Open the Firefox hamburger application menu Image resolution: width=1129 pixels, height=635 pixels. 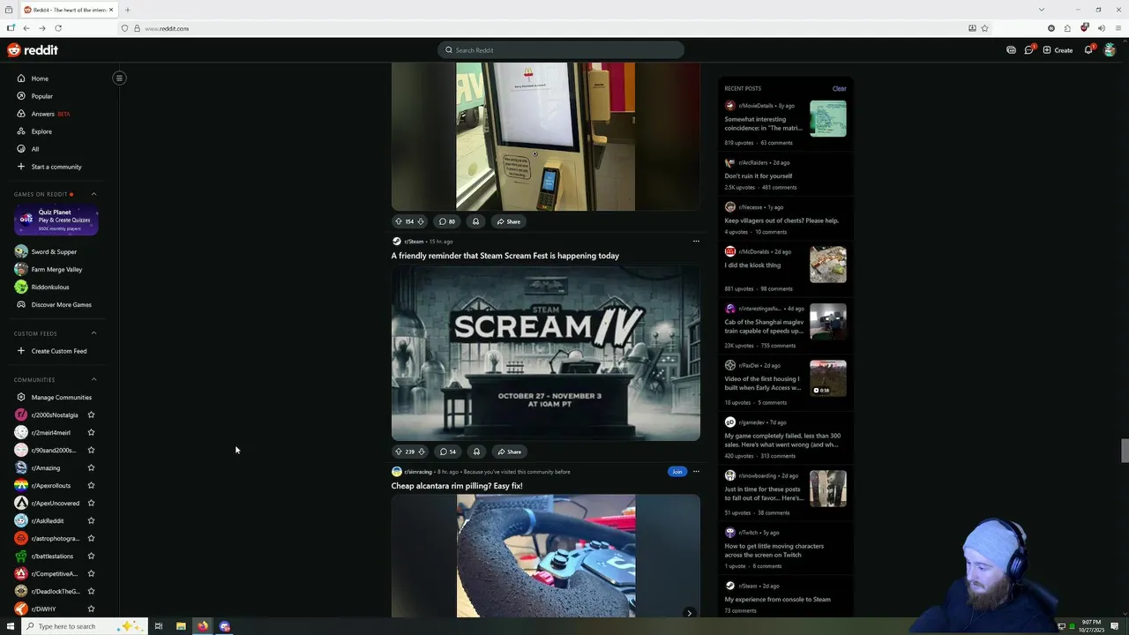coord(1118,28)
